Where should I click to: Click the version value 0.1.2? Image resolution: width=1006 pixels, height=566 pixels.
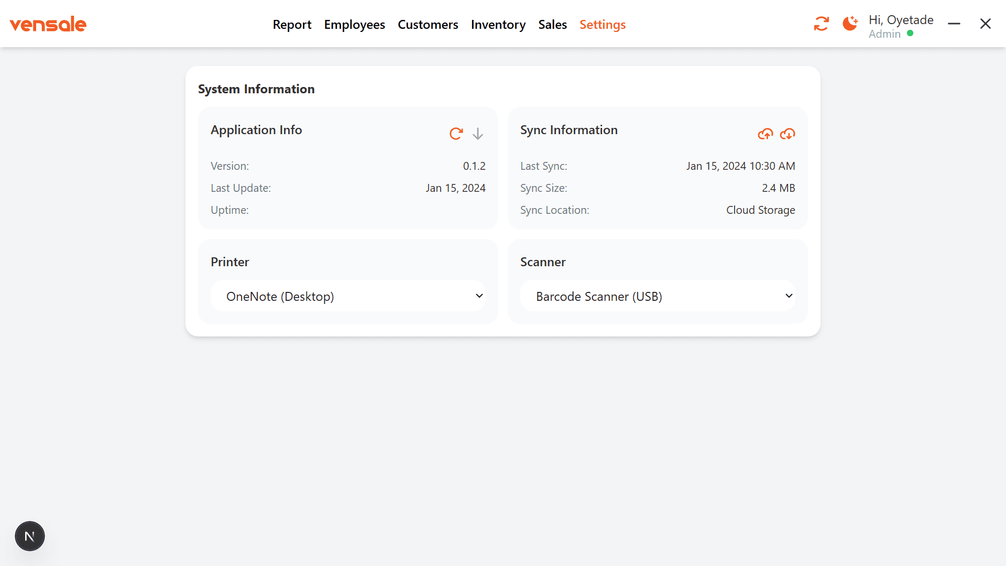point(474,166)
